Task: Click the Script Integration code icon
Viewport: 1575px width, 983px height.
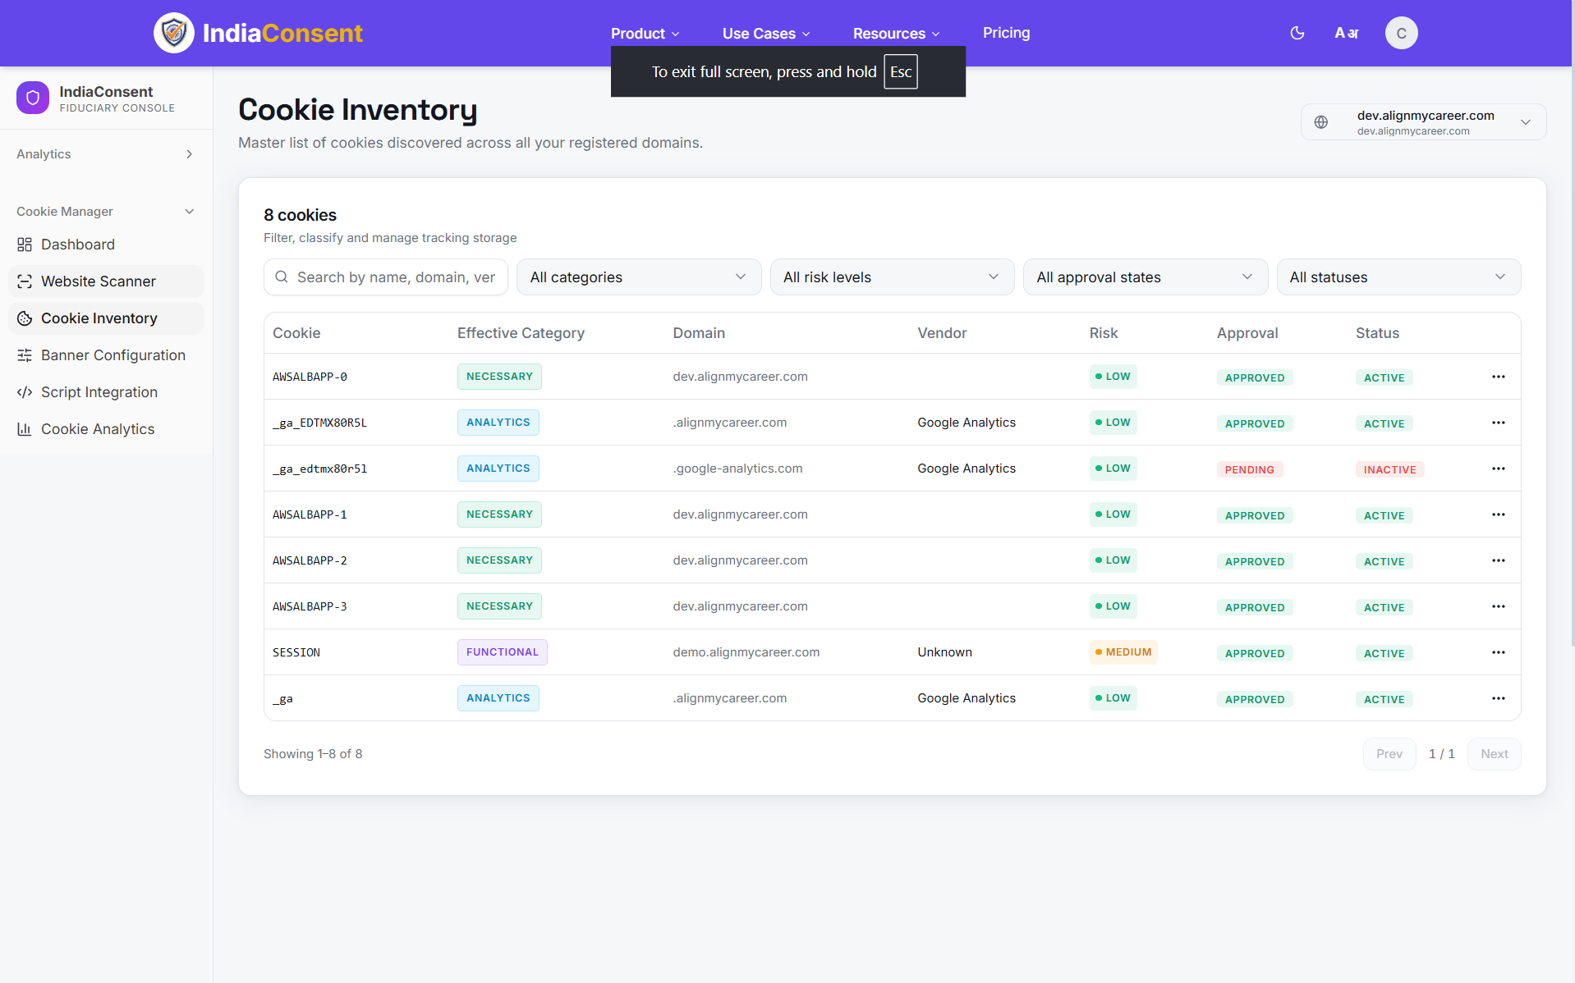Action: 25,392
